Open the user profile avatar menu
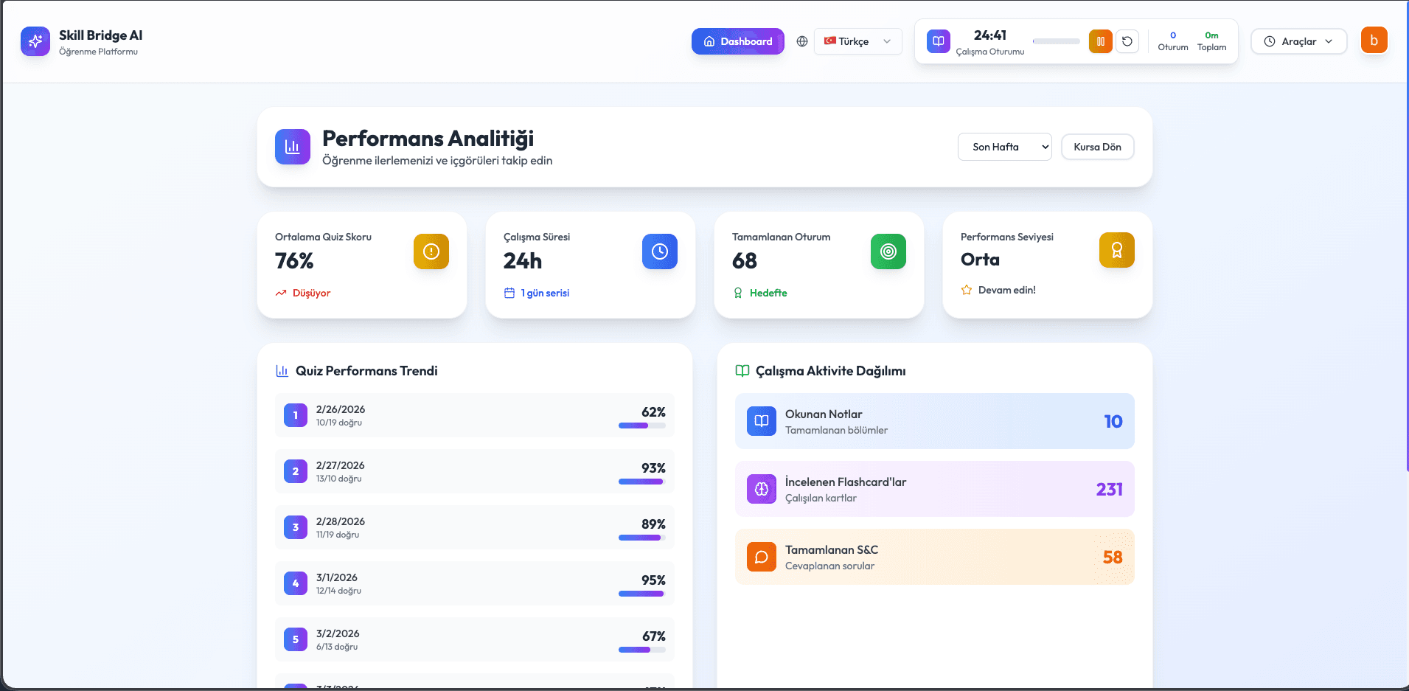The height and width of the screenshot is (691, 1409). click(1374, 41)
